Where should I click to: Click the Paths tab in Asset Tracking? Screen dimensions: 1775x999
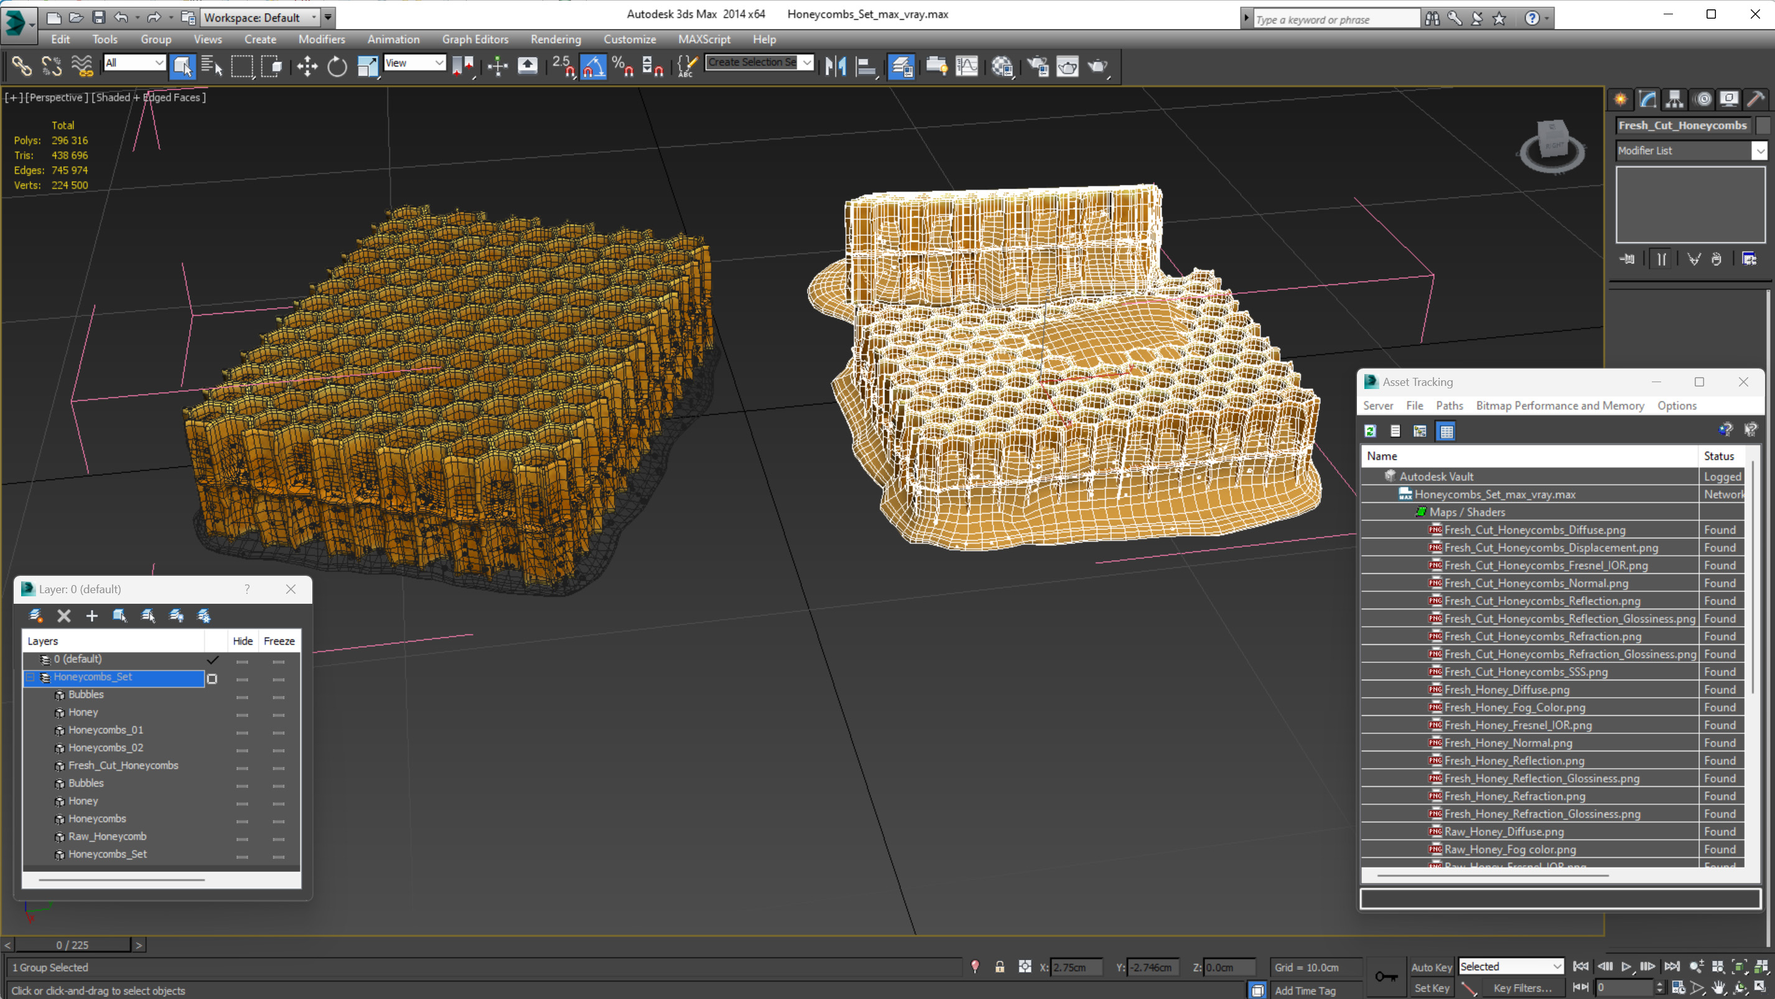(1450, 405)
